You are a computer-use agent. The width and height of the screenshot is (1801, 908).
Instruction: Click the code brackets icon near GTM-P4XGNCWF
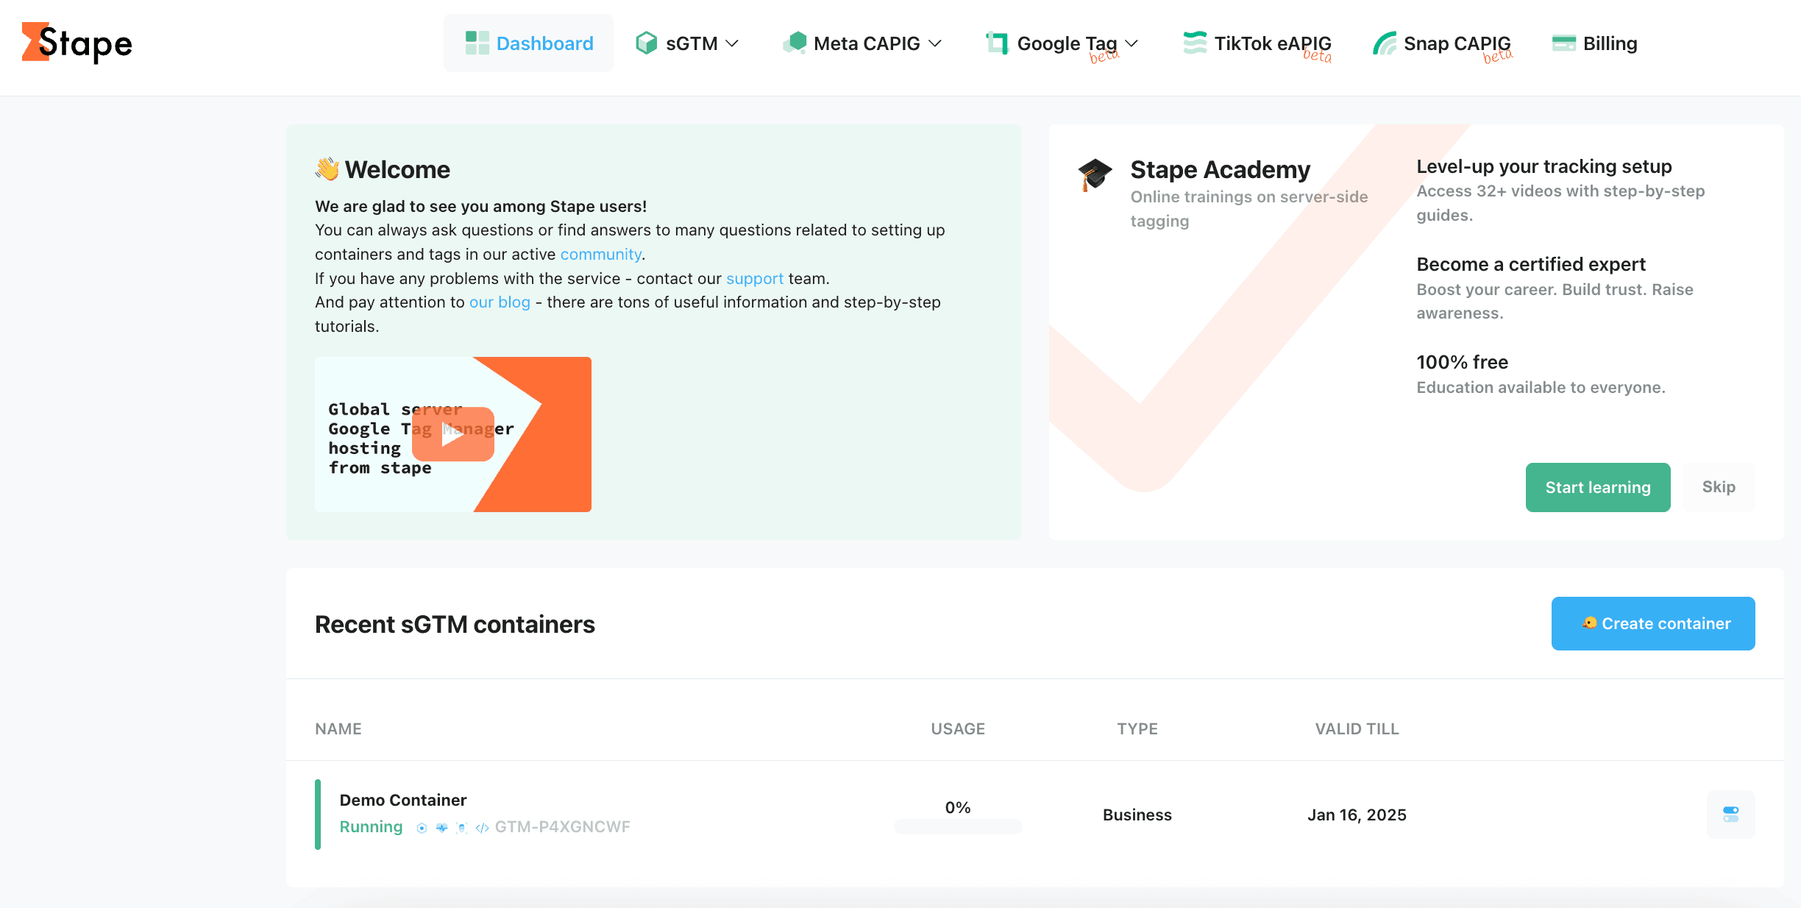(483, 828)
